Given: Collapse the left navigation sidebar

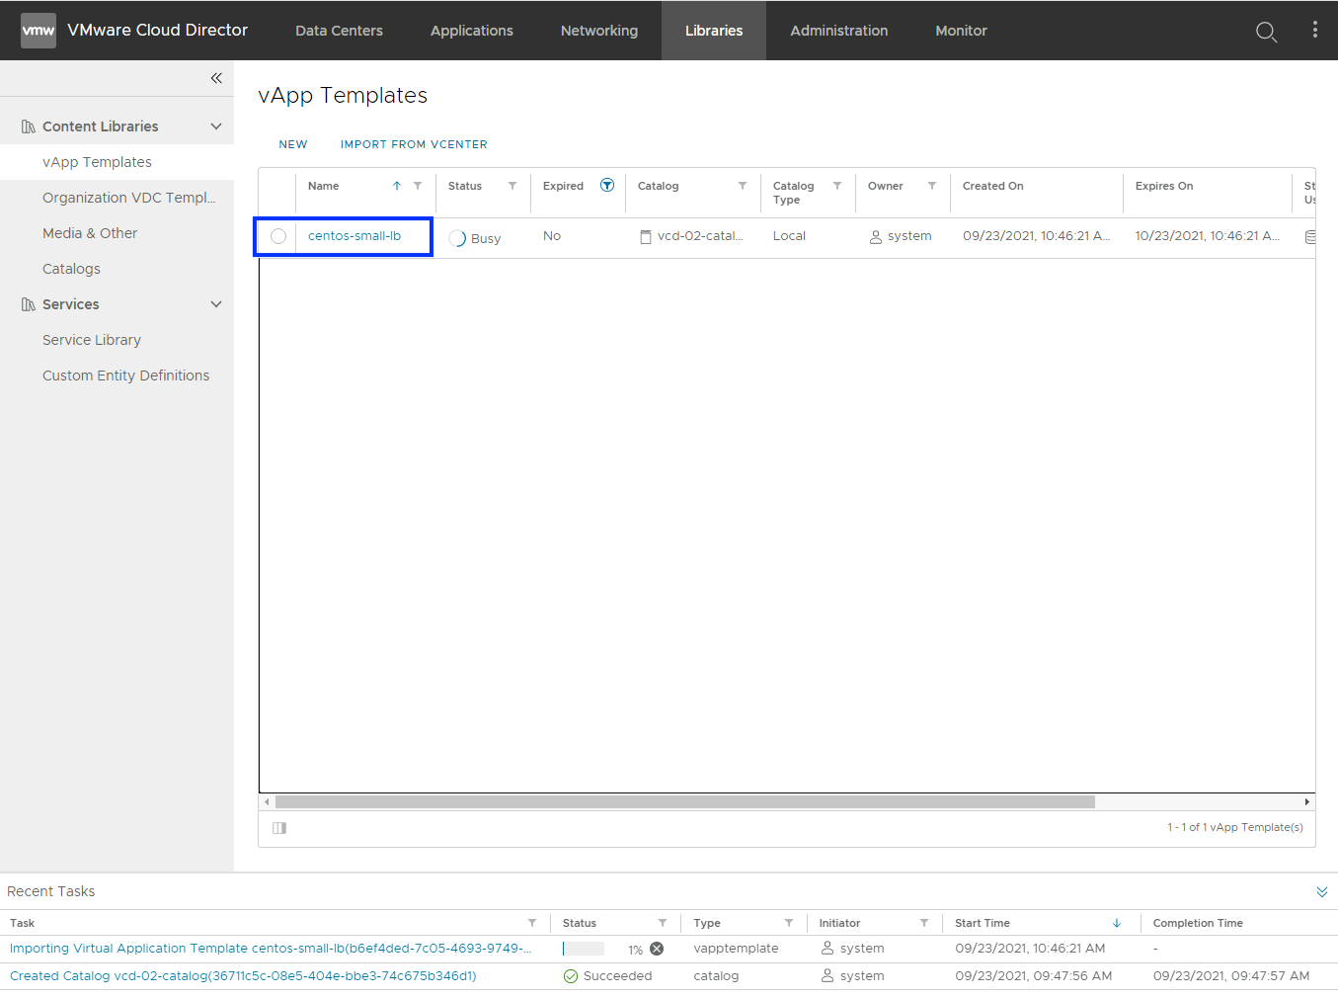Looking at the screenshot, I should pyautogui.click(x=216, y=78).
